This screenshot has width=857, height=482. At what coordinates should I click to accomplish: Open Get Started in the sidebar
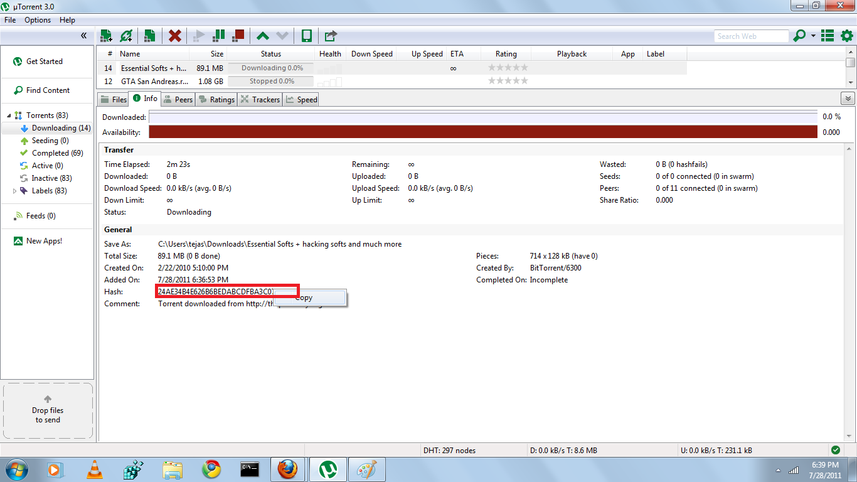pos(38,62)
